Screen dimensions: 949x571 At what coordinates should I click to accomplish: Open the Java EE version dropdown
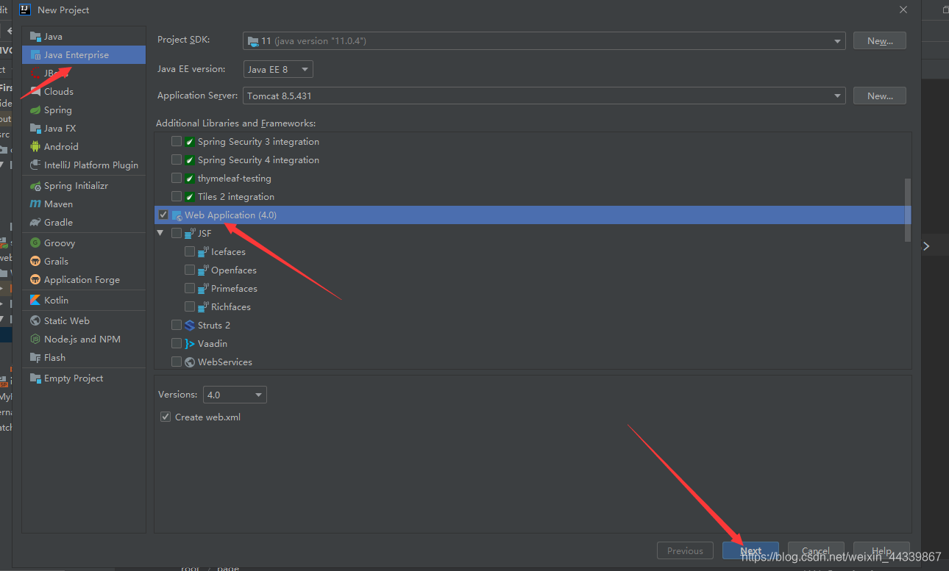click(278, 69)
